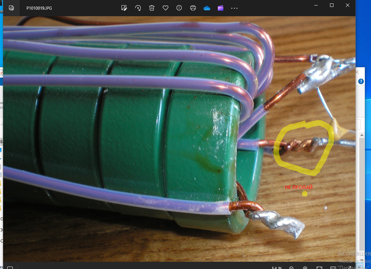Close the background dialog with its X
Viewport: 371px width, 269px height.
point(357,72)
